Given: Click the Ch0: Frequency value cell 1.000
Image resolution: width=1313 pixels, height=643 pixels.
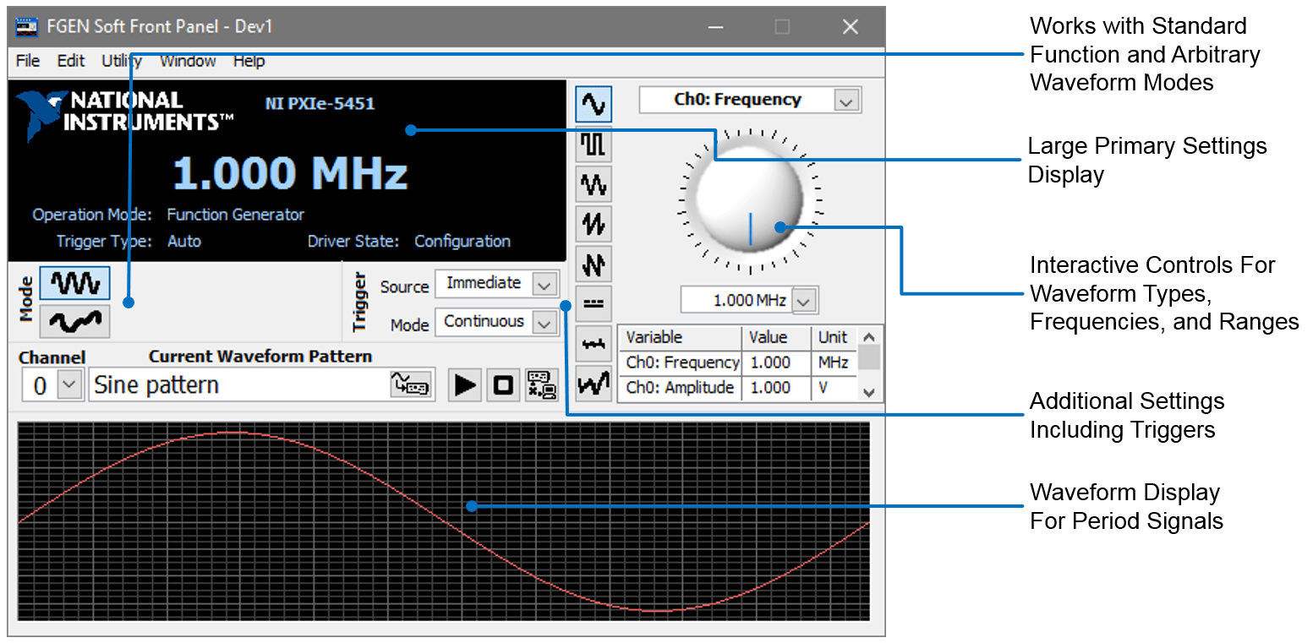Looking at the screenshot, I should (x=777, y=362).
